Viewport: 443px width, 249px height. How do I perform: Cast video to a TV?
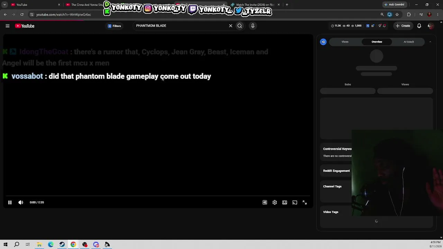(295, 202)
